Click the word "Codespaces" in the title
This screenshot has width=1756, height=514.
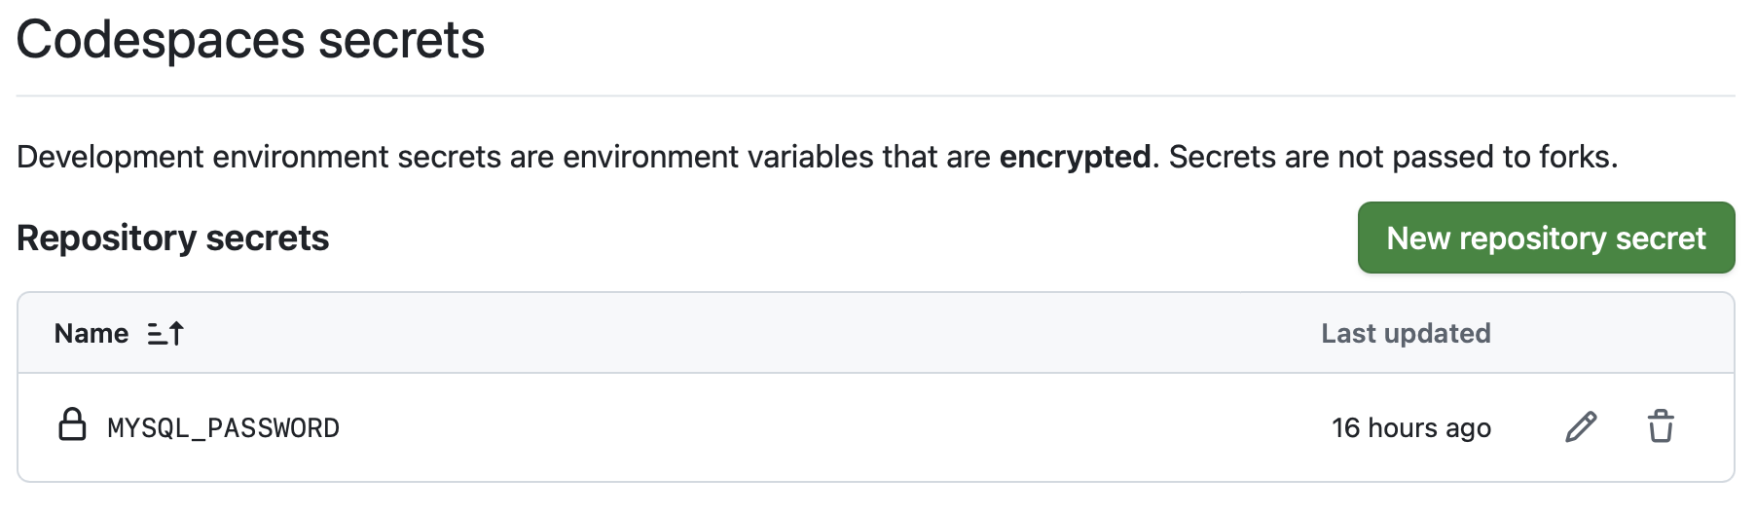(x=161, y=41)
